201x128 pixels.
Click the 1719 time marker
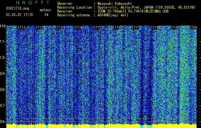[174, 28]
